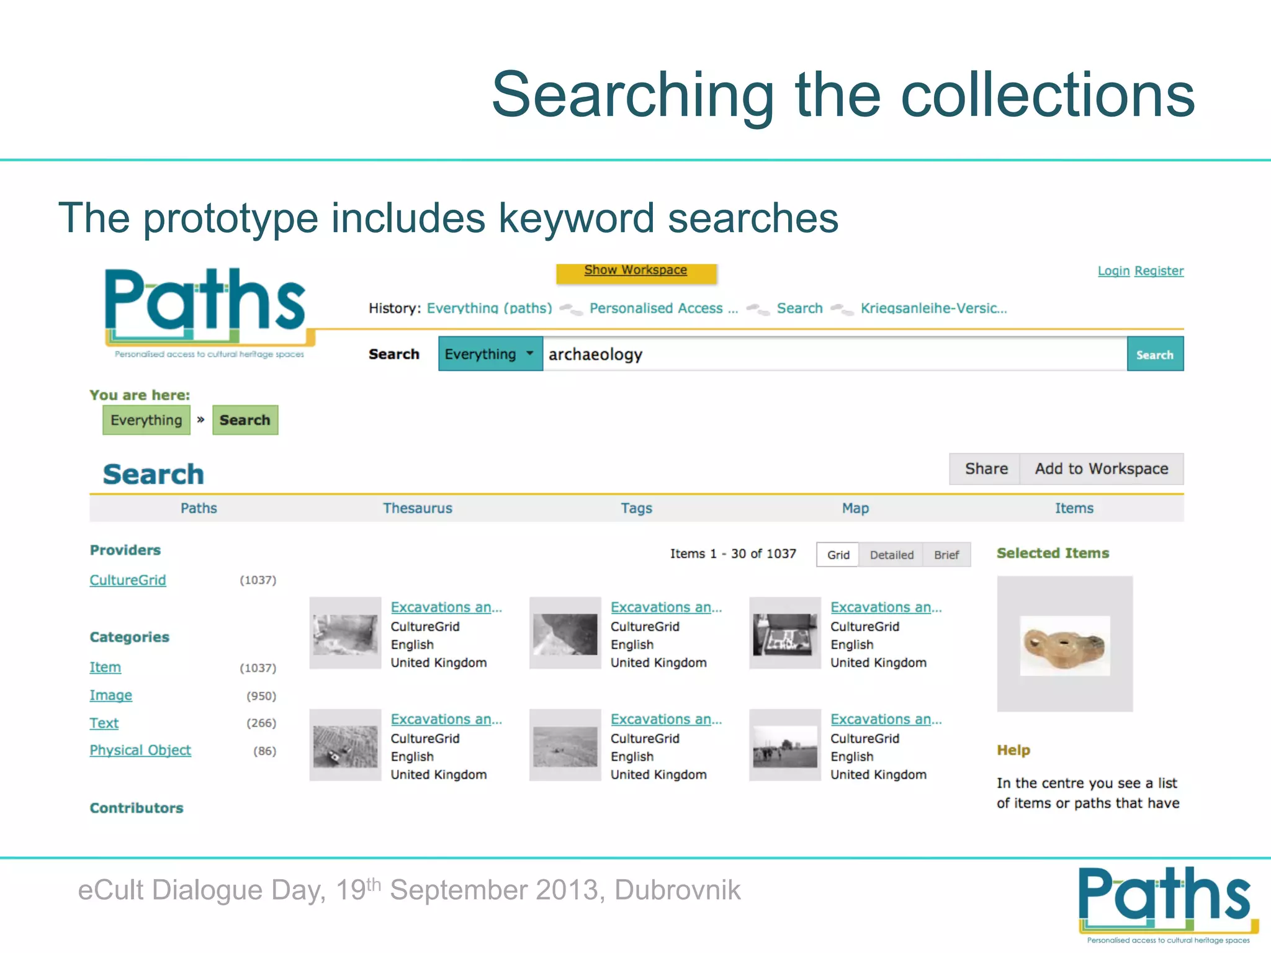1271x953 pixels.
Task: Click the Help heading
Action: 1013,750
